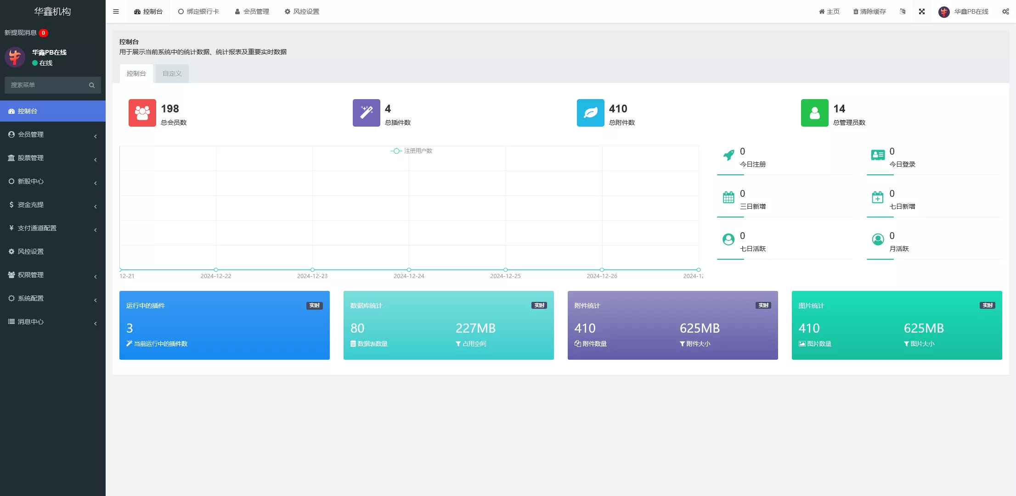1016x496 pixels.
Task: Click the 主页 home link
Action: tap(829, 11)
